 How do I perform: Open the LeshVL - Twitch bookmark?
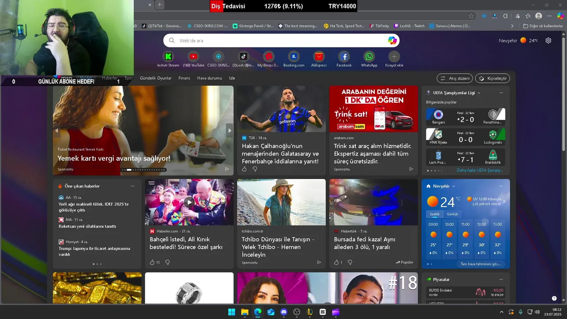pos(409,26)
